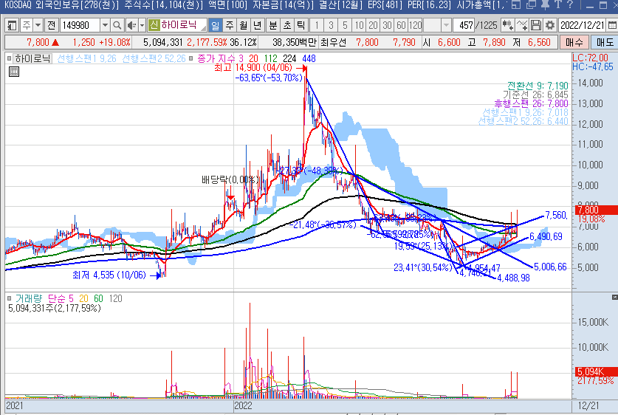Open help with the question mark icon

click(570, 4)
